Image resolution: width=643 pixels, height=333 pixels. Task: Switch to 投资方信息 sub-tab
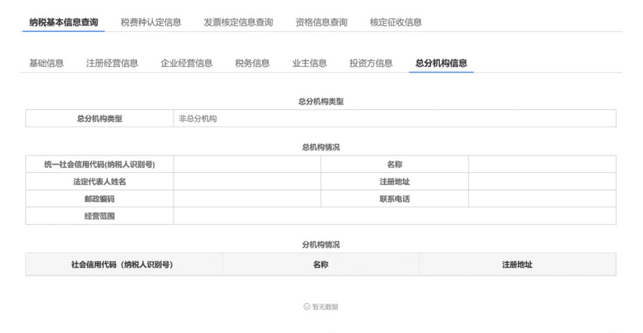[x=371, y=63]
